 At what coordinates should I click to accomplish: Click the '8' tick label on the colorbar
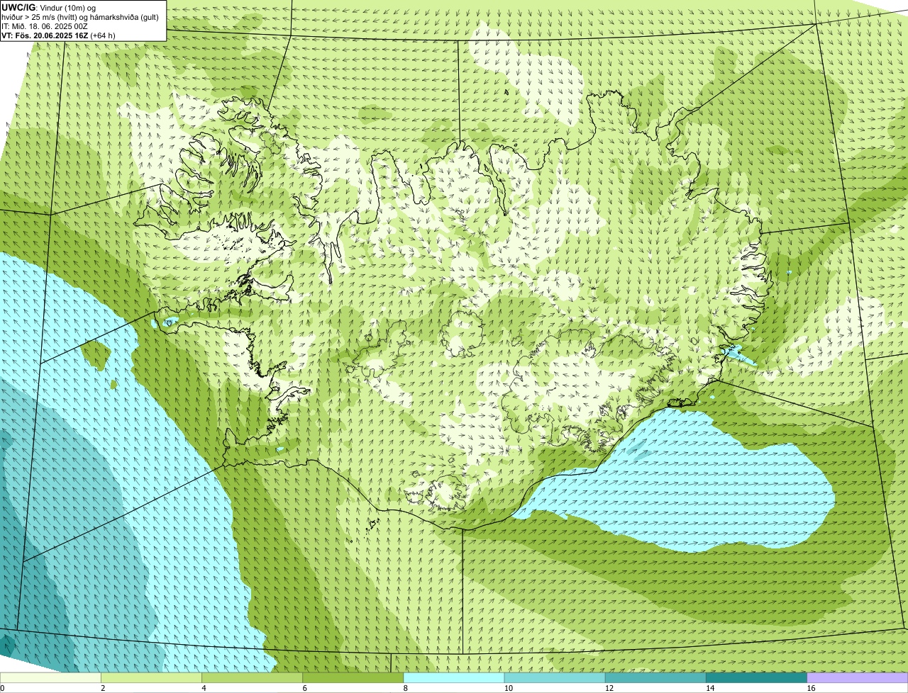pos(405,688)
